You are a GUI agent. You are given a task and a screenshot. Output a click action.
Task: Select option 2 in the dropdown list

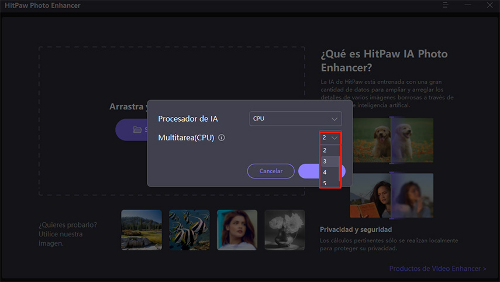coord(329,150)
